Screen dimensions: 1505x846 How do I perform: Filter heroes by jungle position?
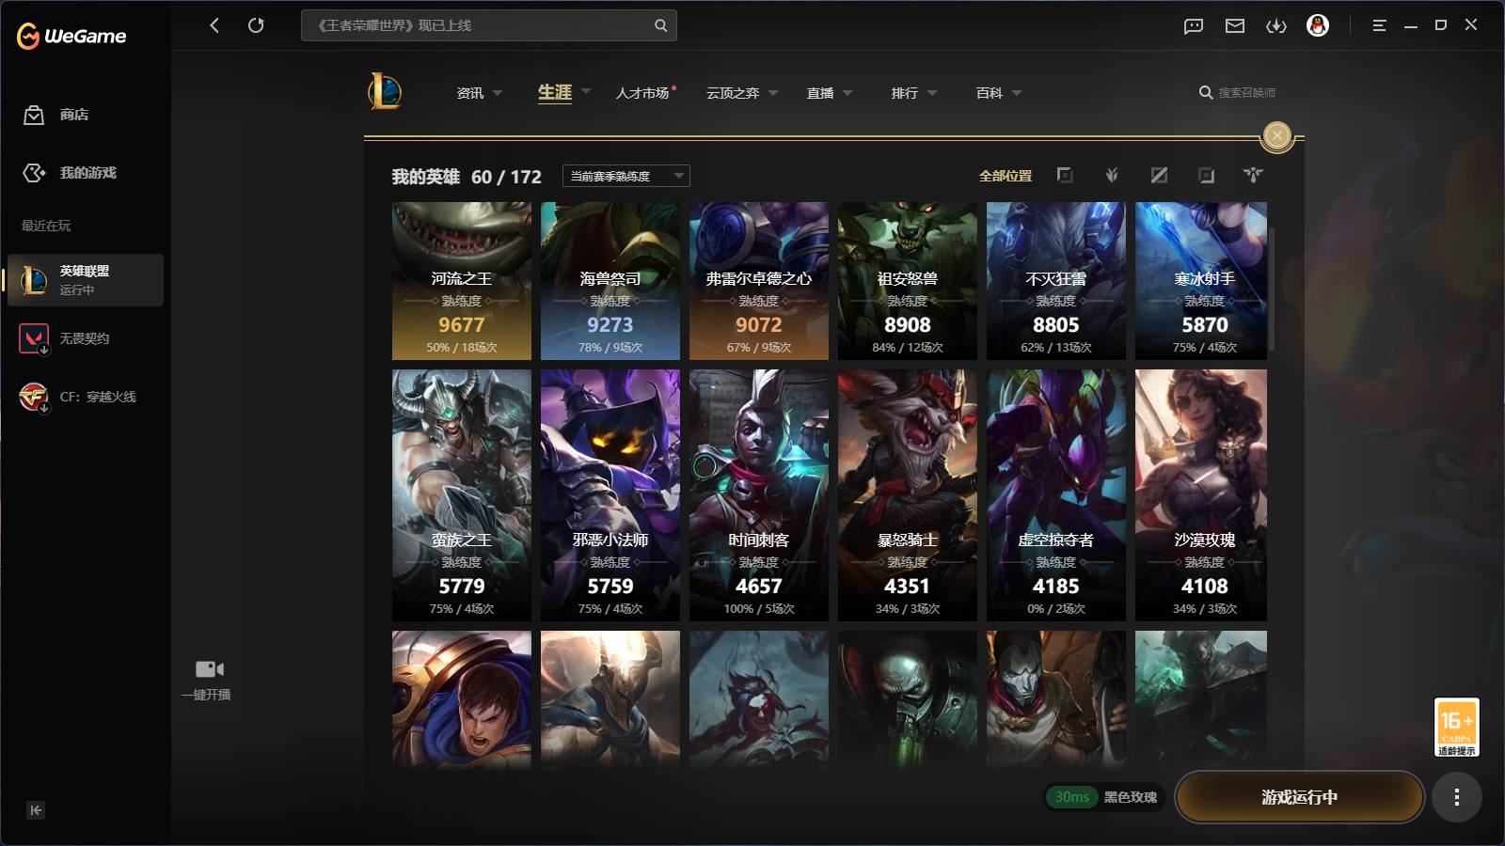click(1112, 176)
